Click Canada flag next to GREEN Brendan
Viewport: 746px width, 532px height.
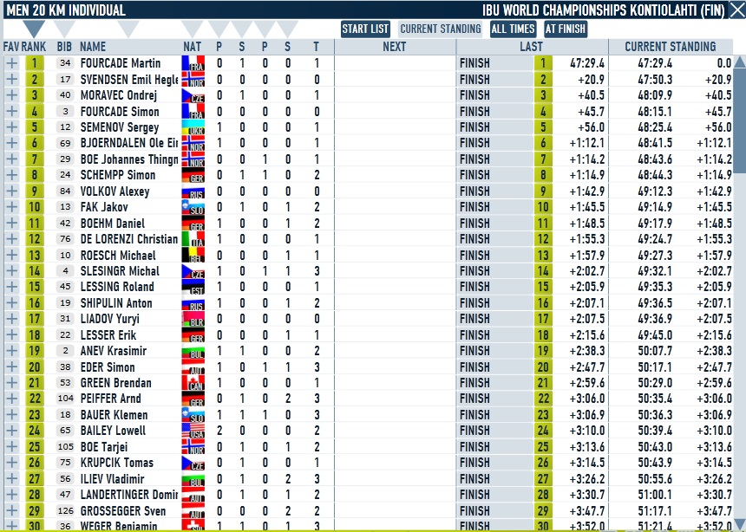coord(193,383)
